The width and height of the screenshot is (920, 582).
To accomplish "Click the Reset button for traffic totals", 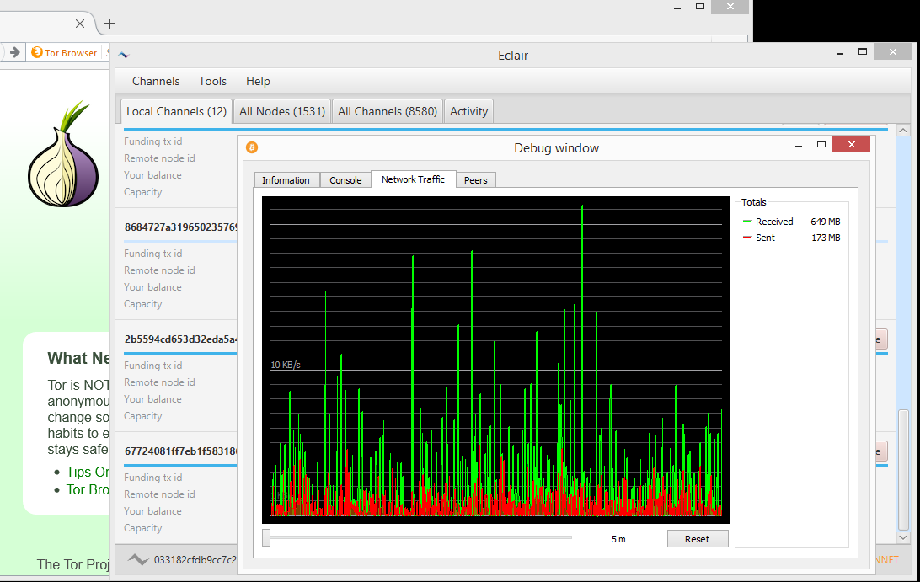I will coord(697,538).
